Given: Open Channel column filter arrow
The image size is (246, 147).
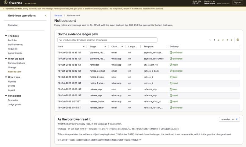Looking at the screenshot, I should [122, 46].
